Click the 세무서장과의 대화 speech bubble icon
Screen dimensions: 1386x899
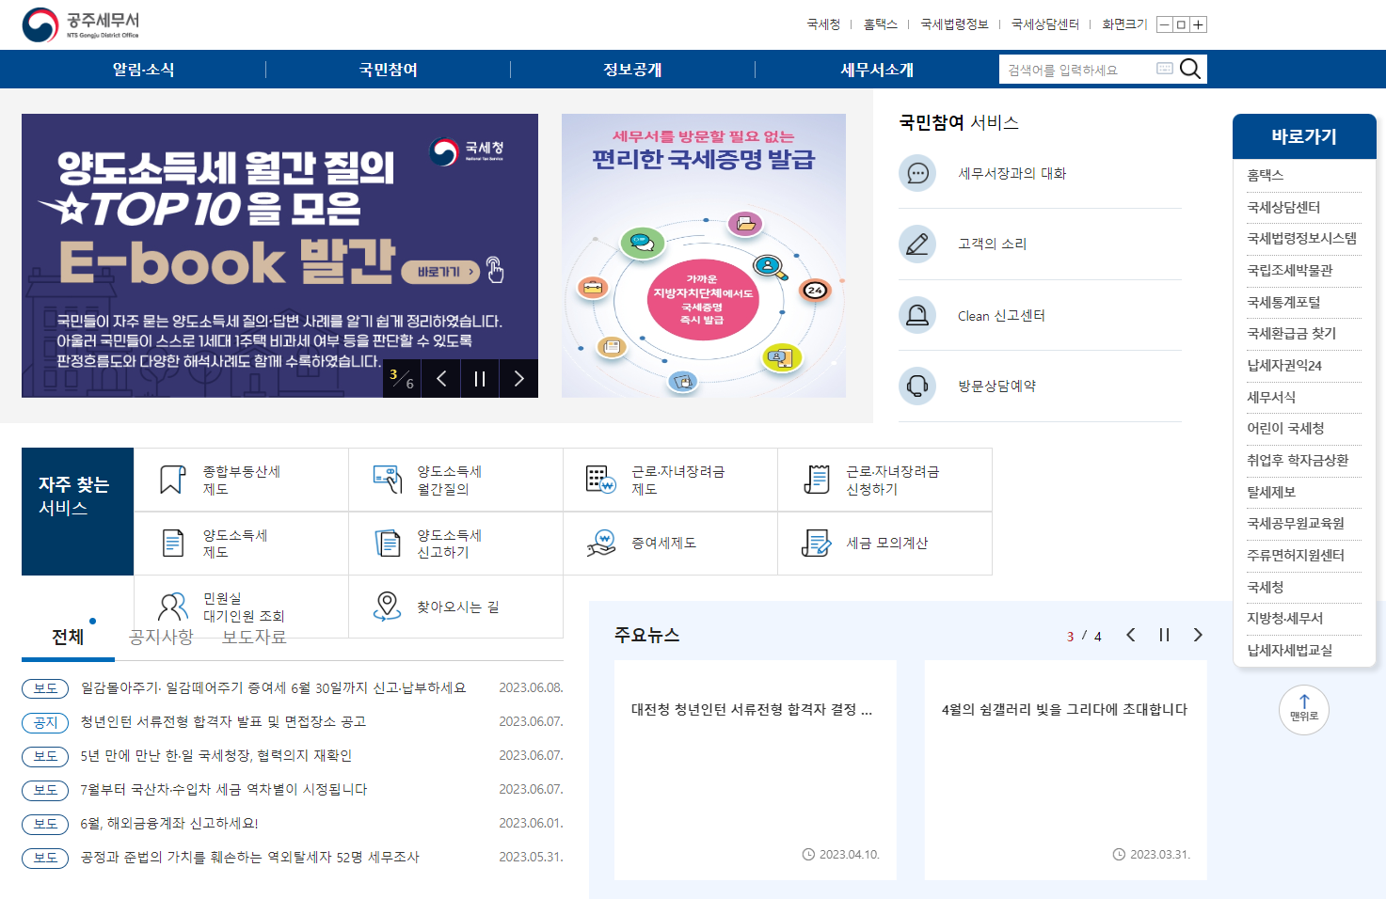pyautogui.click(x=917, y=173)
